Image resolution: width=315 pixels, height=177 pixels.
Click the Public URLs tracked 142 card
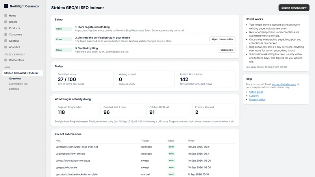coord(206,79)
